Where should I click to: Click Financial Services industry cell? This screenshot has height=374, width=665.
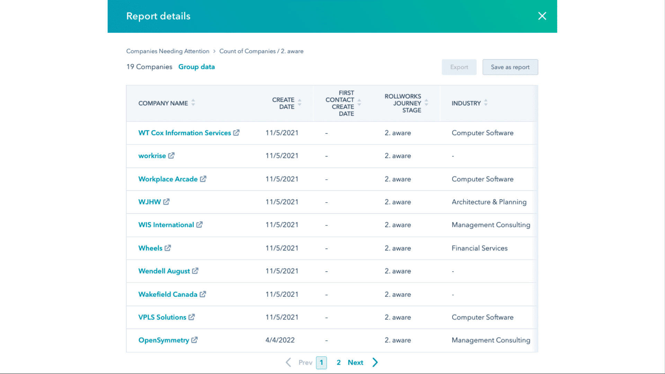click(x=480, y=248)
